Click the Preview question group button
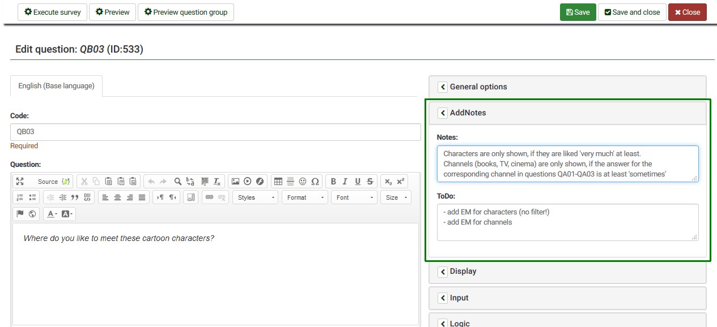The image size is (717, 327). [185, 12]
